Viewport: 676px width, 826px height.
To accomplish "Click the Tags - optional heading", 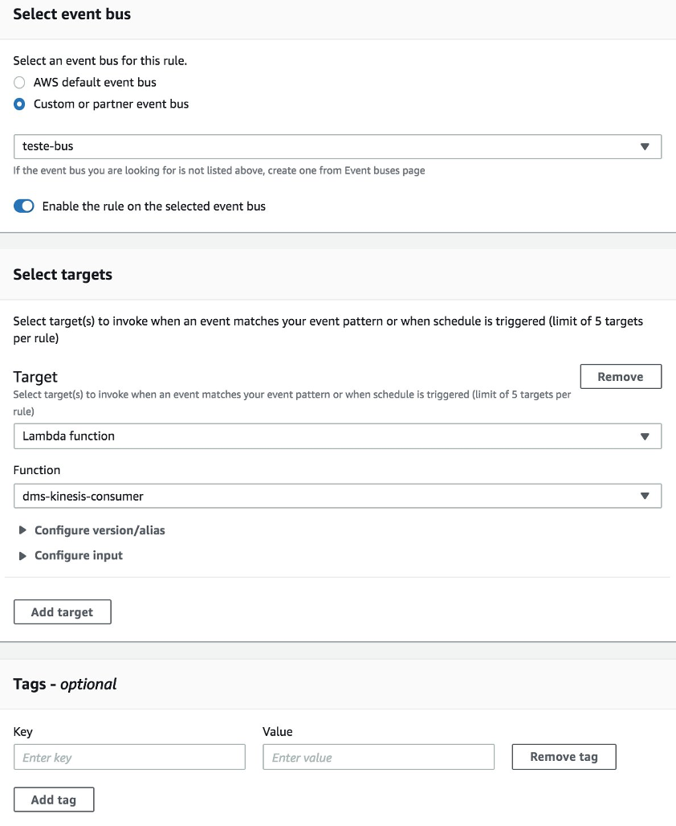I will pos(65,685).
